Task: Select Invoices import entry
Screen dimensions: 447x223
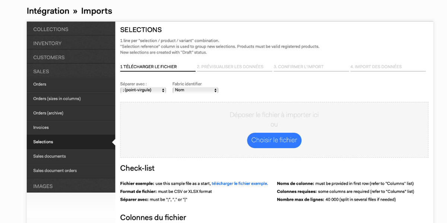Action: [x=41, y=127]
